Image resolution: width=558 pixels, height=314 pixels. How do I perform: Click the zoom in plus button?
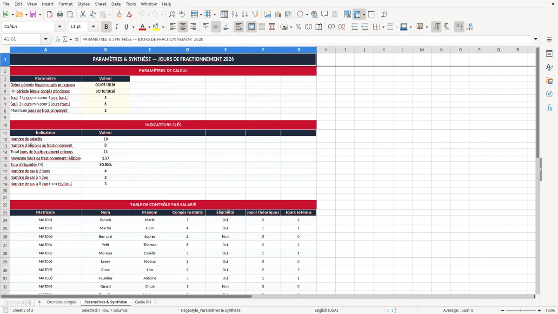coord(539,310)
